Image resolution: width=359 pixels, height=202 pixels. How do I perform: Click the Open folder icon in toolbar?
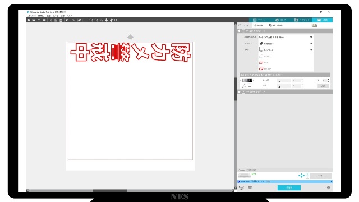click(x=34, y=20)
